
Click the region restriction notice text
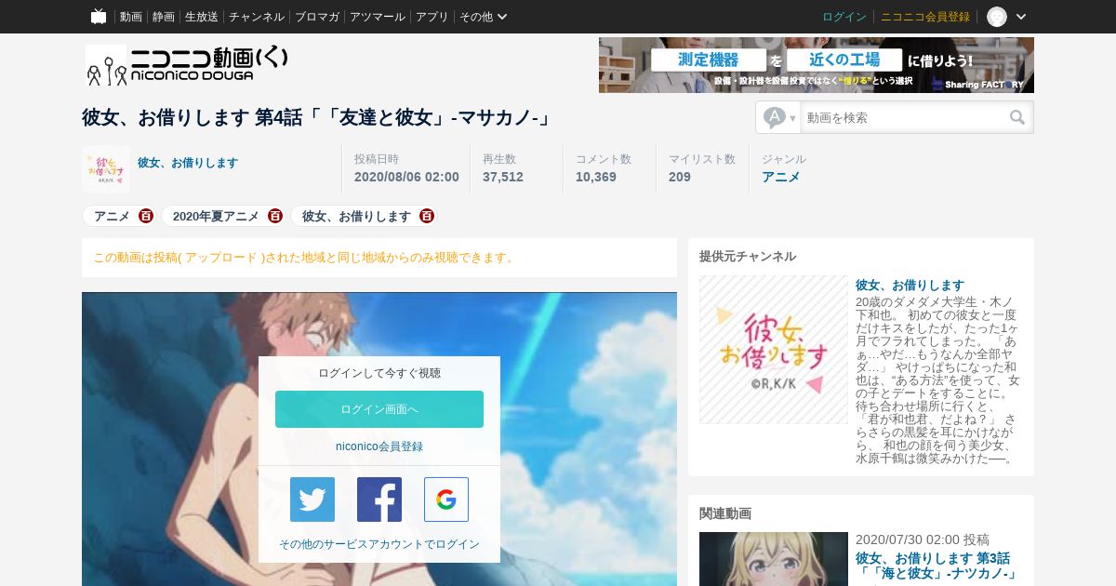point(305,258)
